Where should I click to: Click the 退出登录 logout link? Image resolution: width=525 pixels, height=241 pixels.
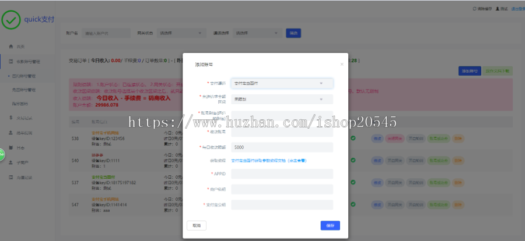pos(518,9)
